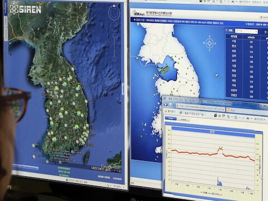Select the blue tab above the chart
268x201 pixels.
(x=170, y=118)
